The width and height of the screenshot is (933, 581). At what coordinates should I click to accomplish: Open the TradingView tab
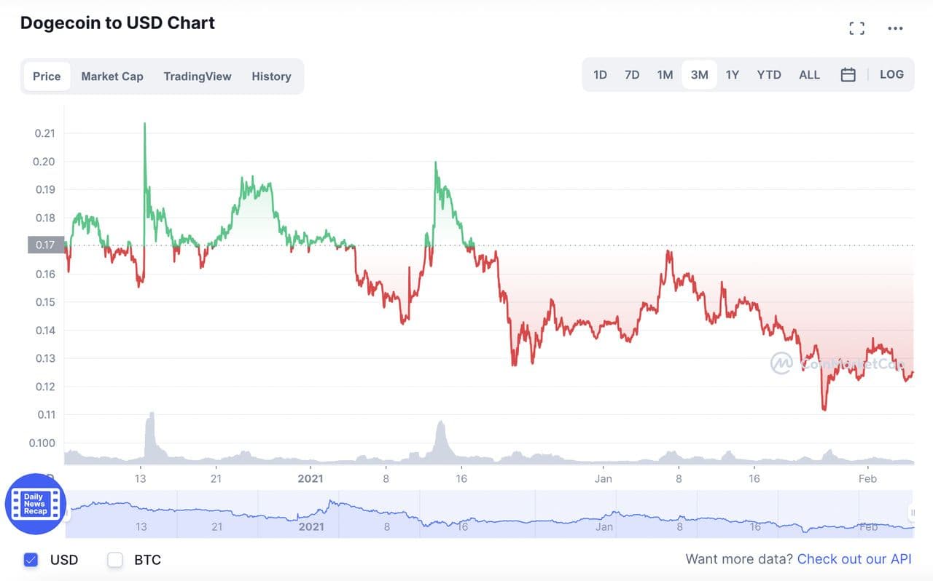click(x=198, y=76)
